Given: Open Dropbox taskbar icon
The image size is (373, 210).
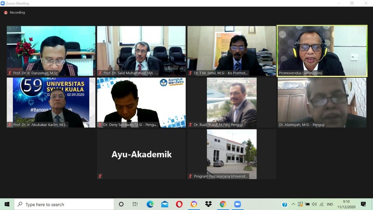Looking at the screenshot, I should click(208, 204).
